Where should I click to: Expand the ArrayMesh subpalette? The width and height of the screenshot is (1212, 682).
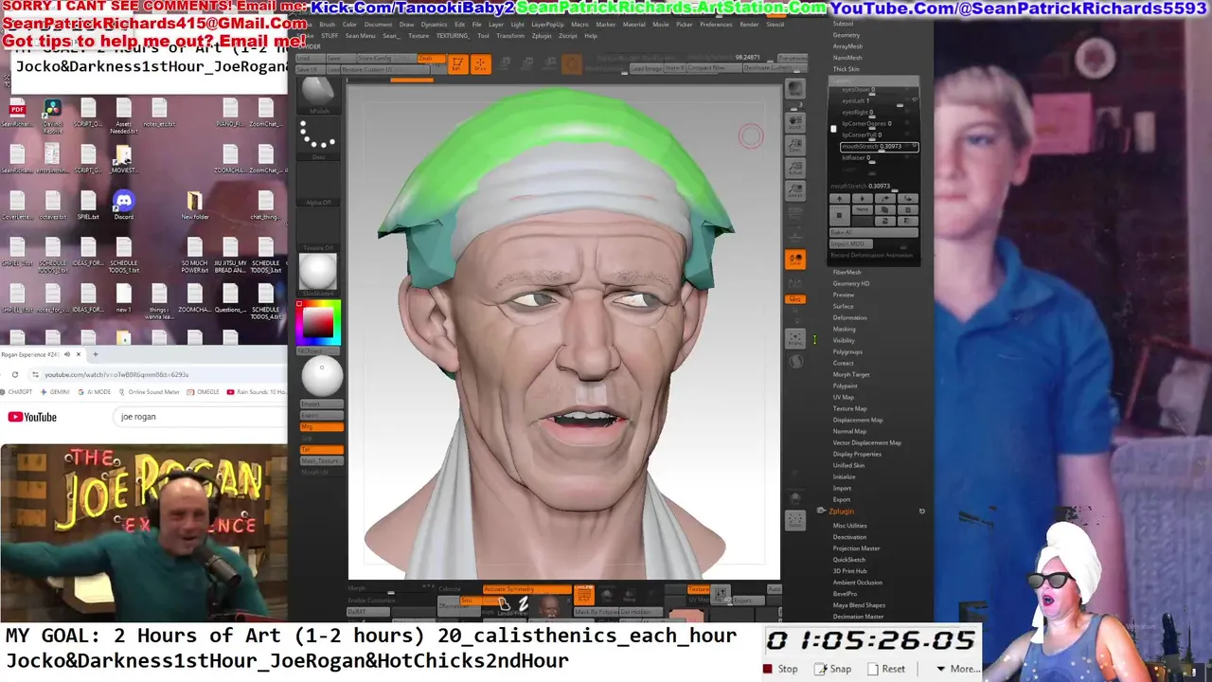(x=847, y=46)
